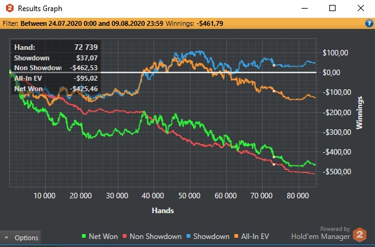Click the -$400,00 winnings axis label
This screenshot has width=375, height=247.
(337, 152)
